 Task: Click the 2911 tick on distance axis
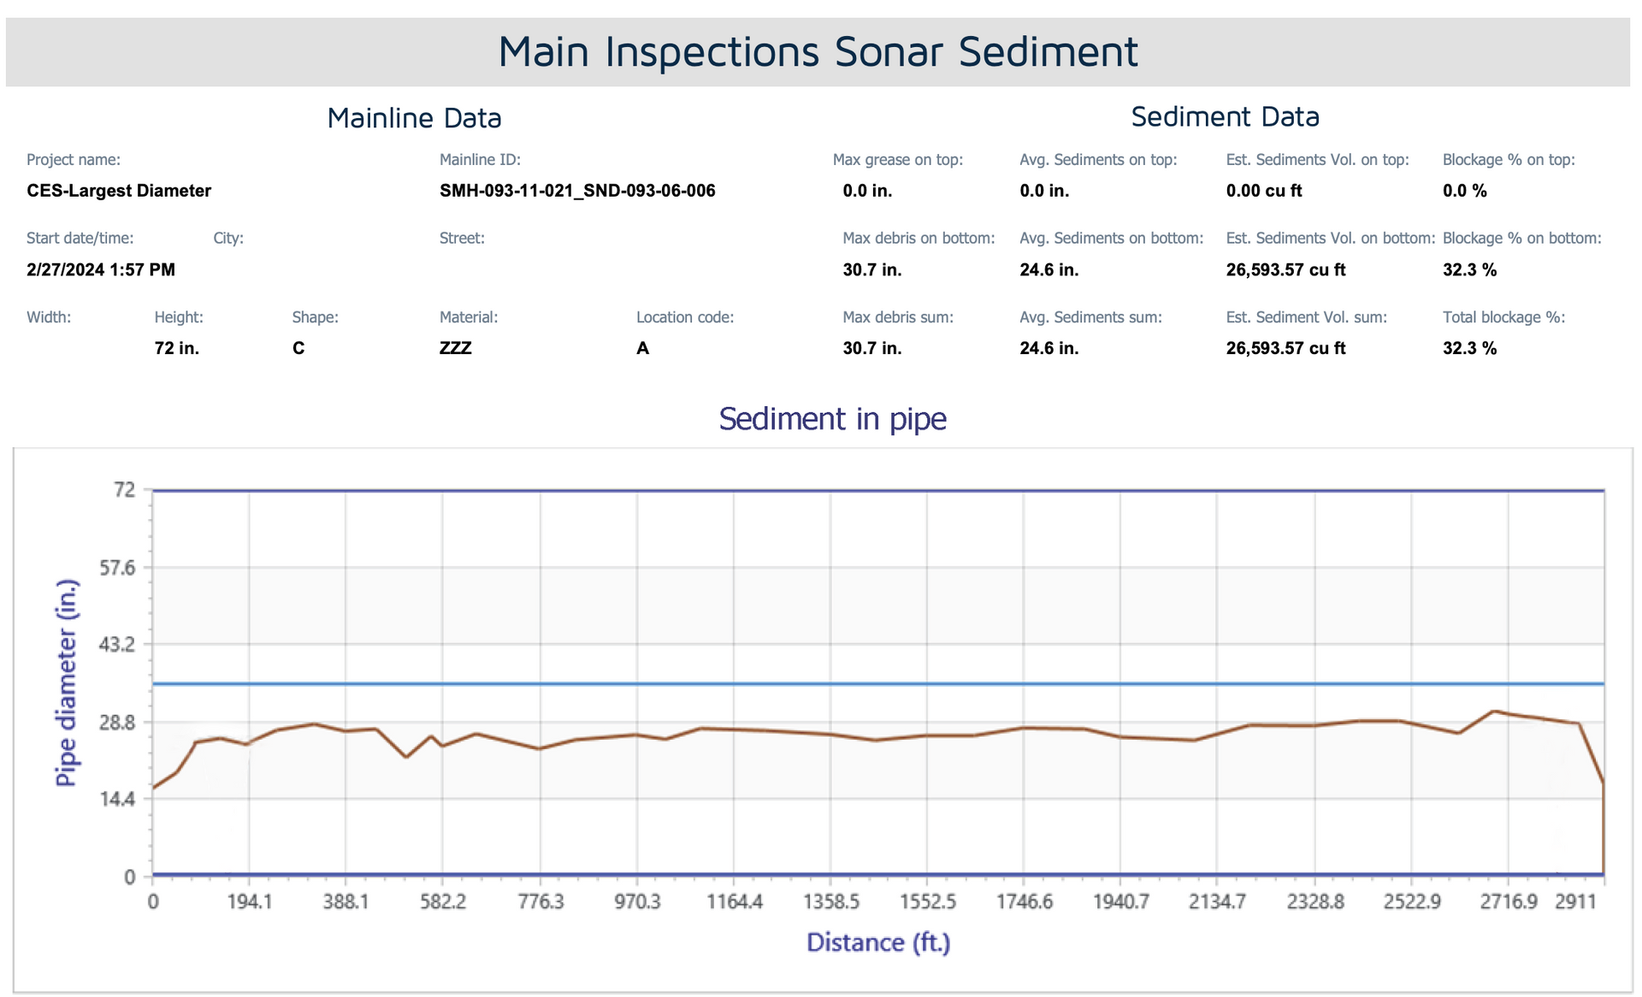click(x=1574, y=903)
